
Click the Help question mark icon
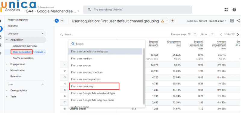[x=234, y=10]
